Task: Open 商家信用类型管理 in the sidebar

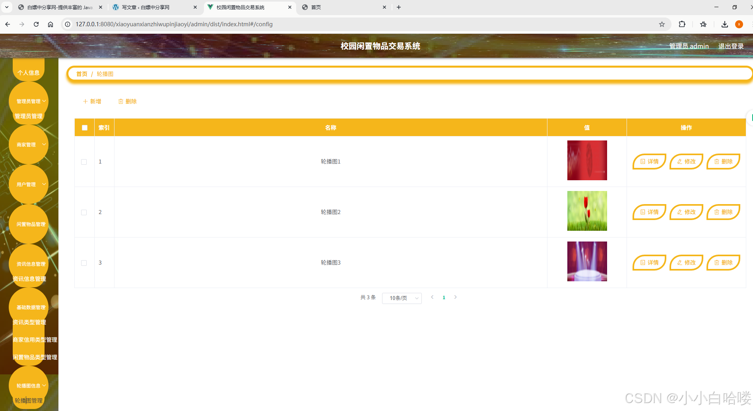Action: (35, 340)
